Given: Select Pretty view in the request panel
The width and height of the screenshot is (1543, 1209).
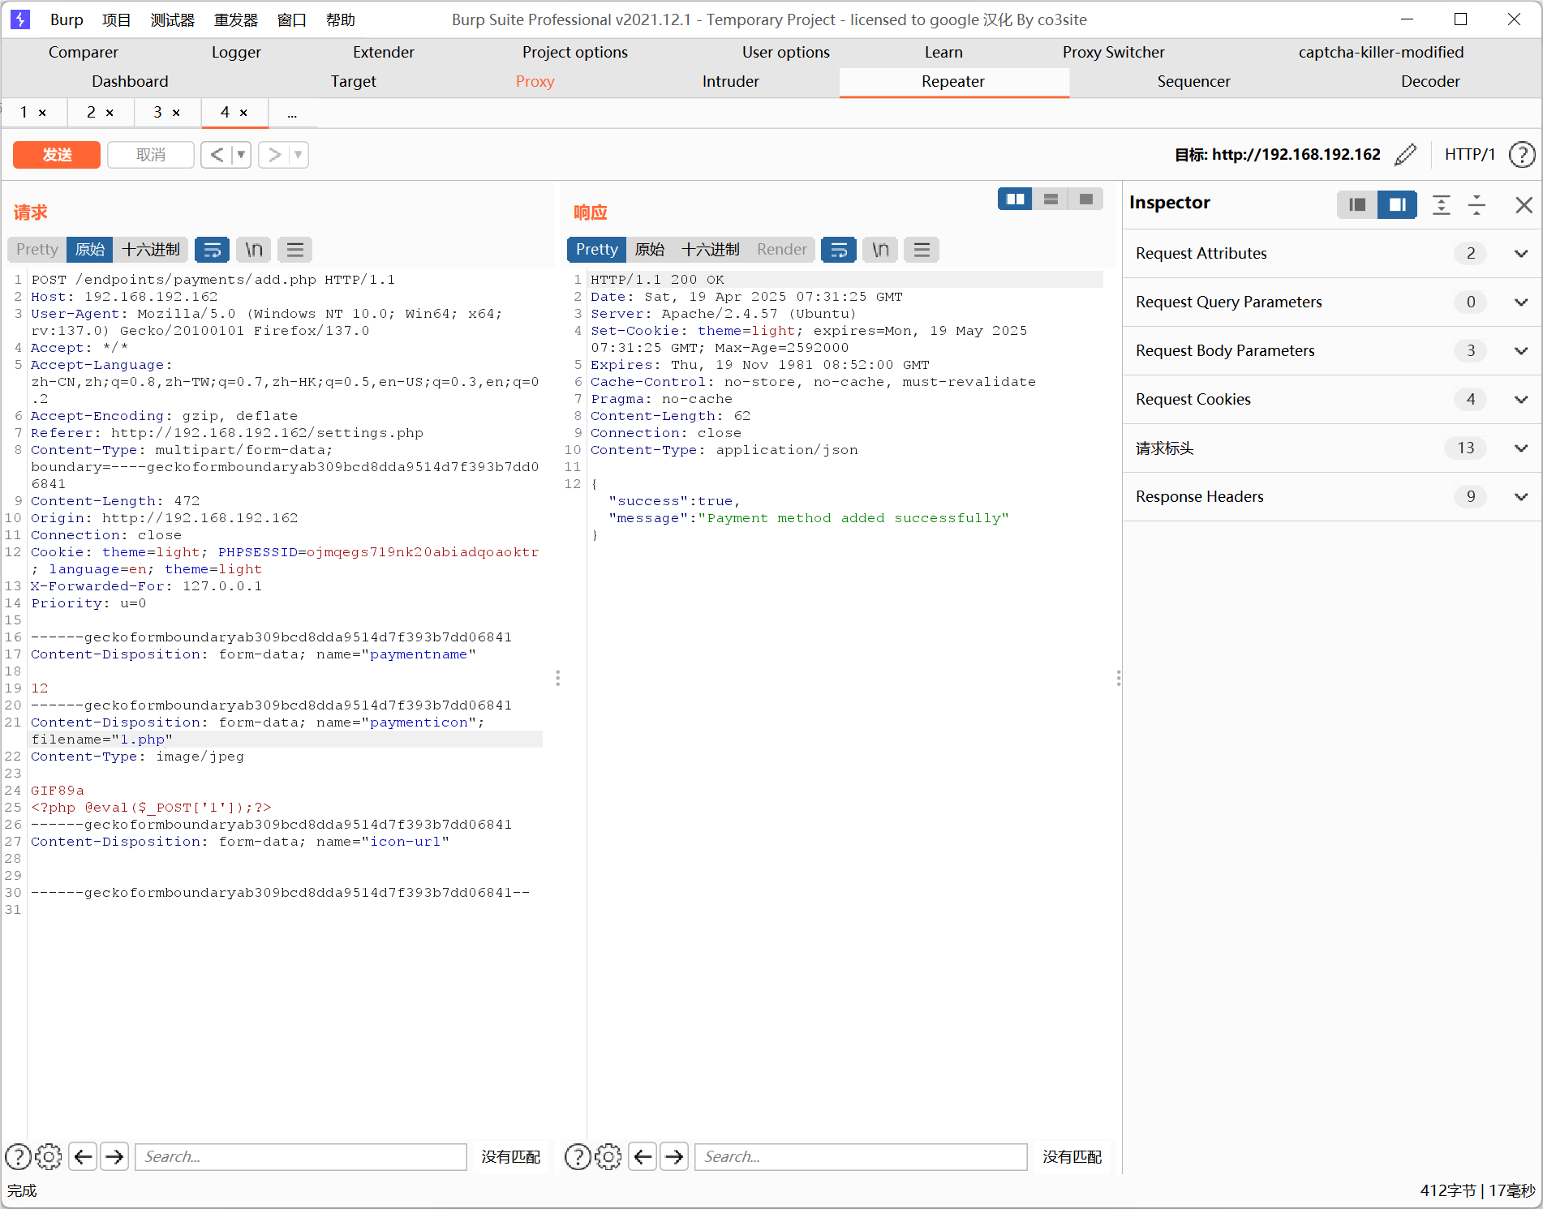Looking at the screenshot, I should click(x=37, y=250).
